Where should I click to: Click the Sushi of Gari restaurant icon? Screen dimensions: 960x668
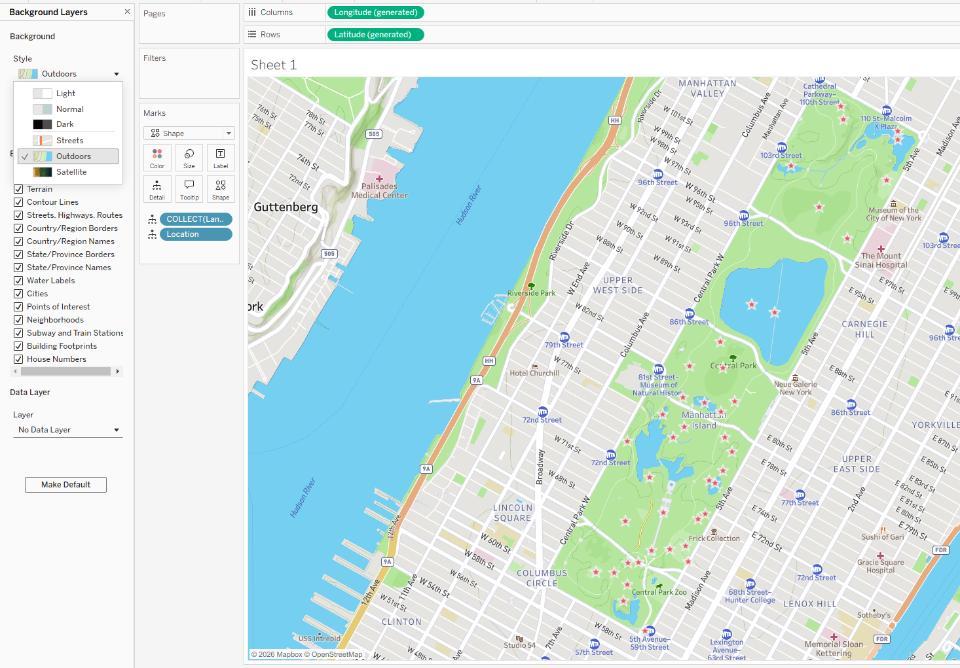883,530
